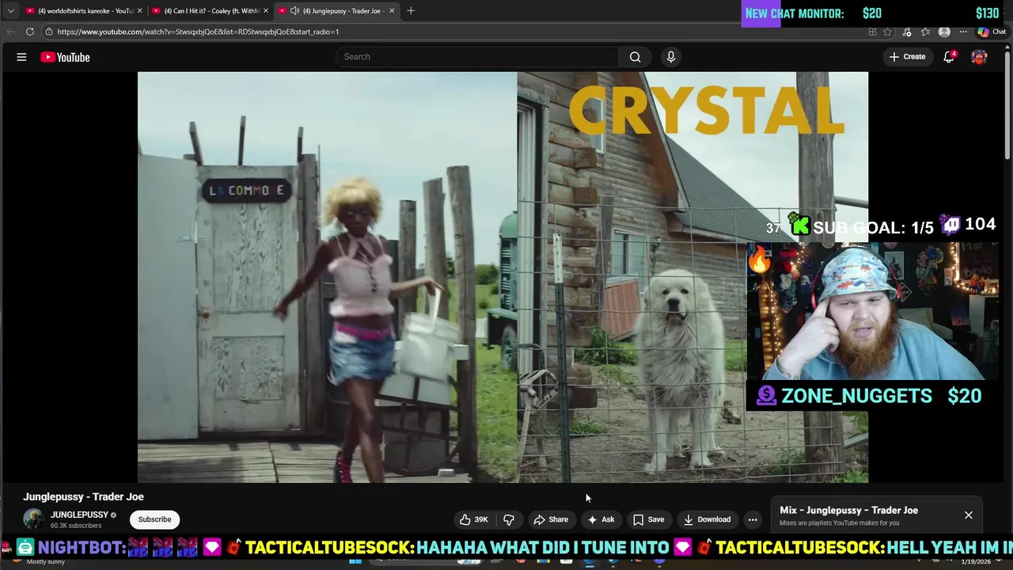This screenshot has width=1013, height=570.
Task: Open the Windows Start button
Action: coord(355,561)
